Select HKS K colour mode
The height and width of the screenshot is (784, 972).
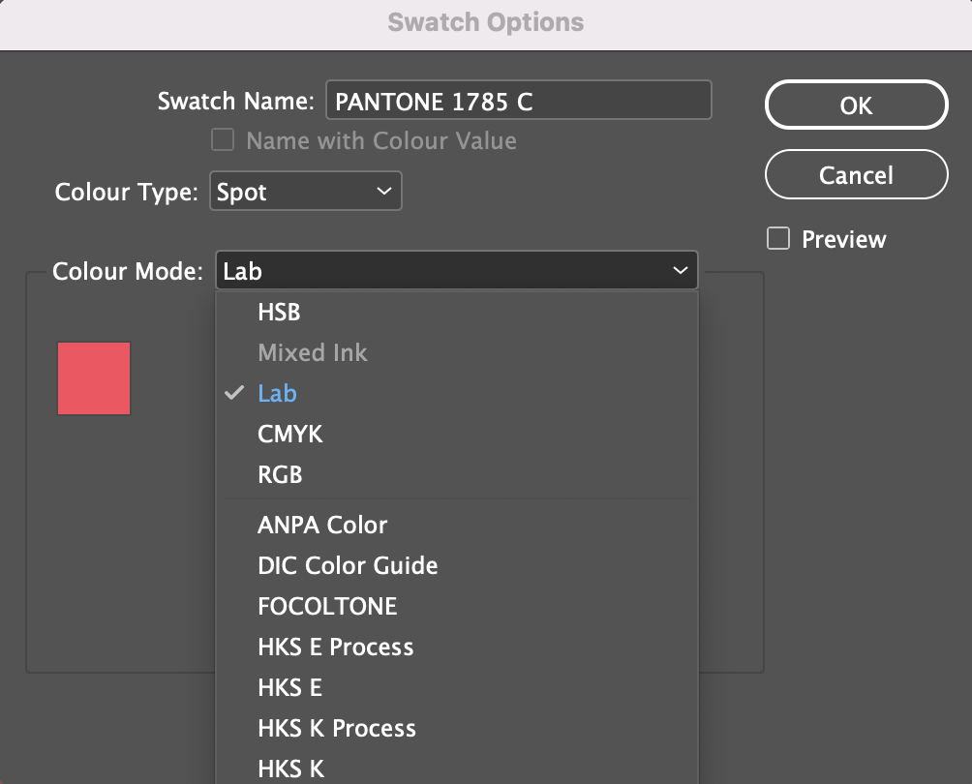coord(289,768)
